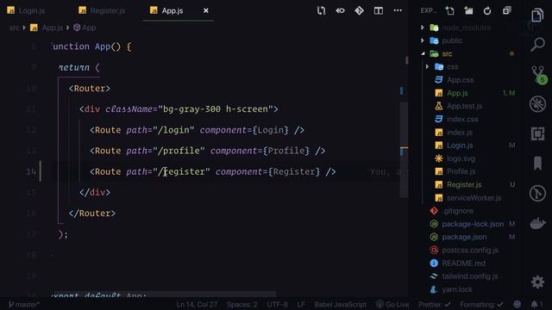Viewport: 552px width, 310px height.
Task: Create a new folder in Explorer
Action: (x=468, y=11)
